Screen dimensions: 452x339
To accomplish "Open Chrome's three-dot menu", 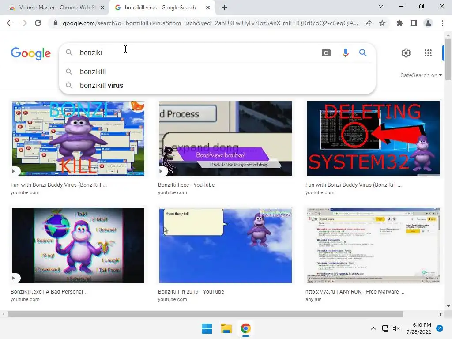I will tap(442, 23).
